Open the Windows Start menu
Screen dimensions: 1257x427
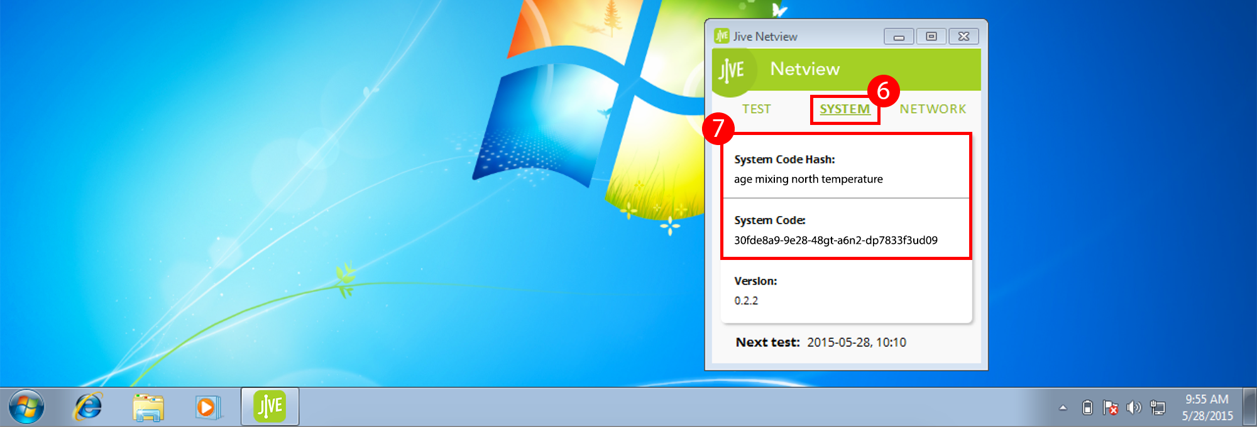click(x=26, y=407)
